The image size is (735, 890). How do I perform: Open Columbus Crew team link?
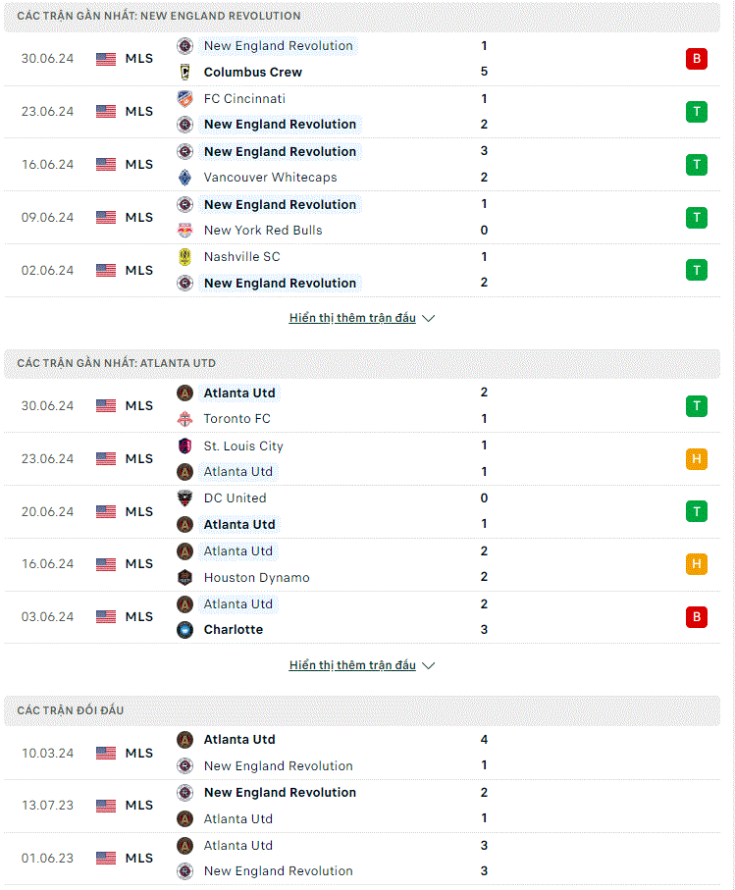253,72
